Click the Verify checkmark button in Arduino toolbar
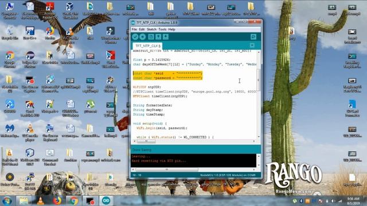This screenshot has width=367, height=206. point(135,37)
